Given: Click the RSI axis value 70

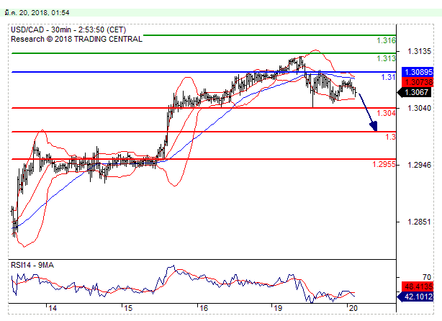Looking at the screenshot, I should (427, 277).
